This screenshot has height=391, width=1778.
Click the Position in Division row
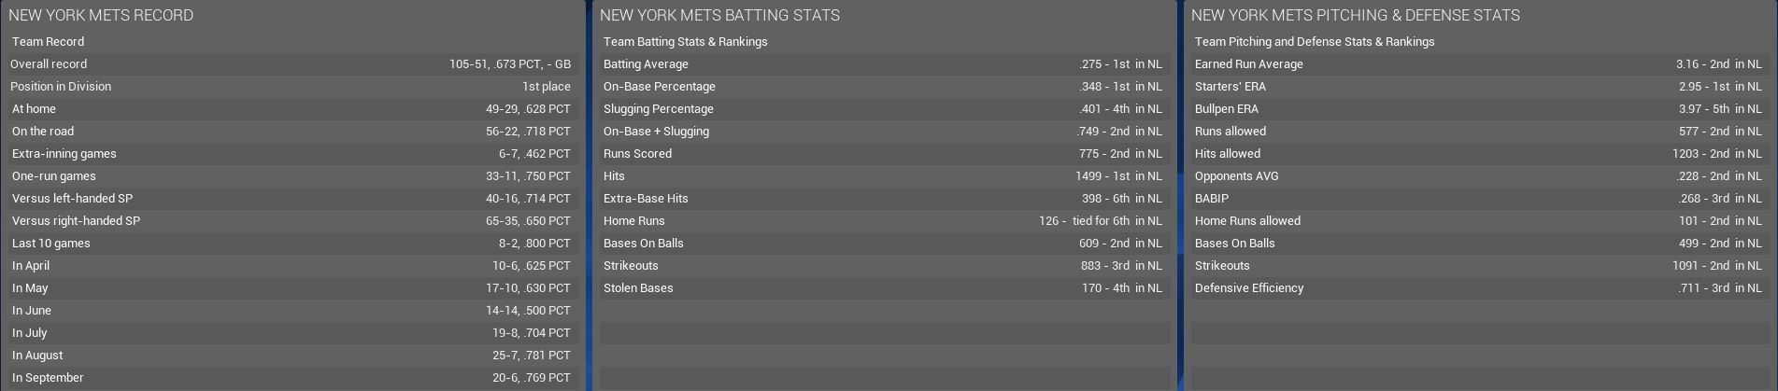(290, 87)
